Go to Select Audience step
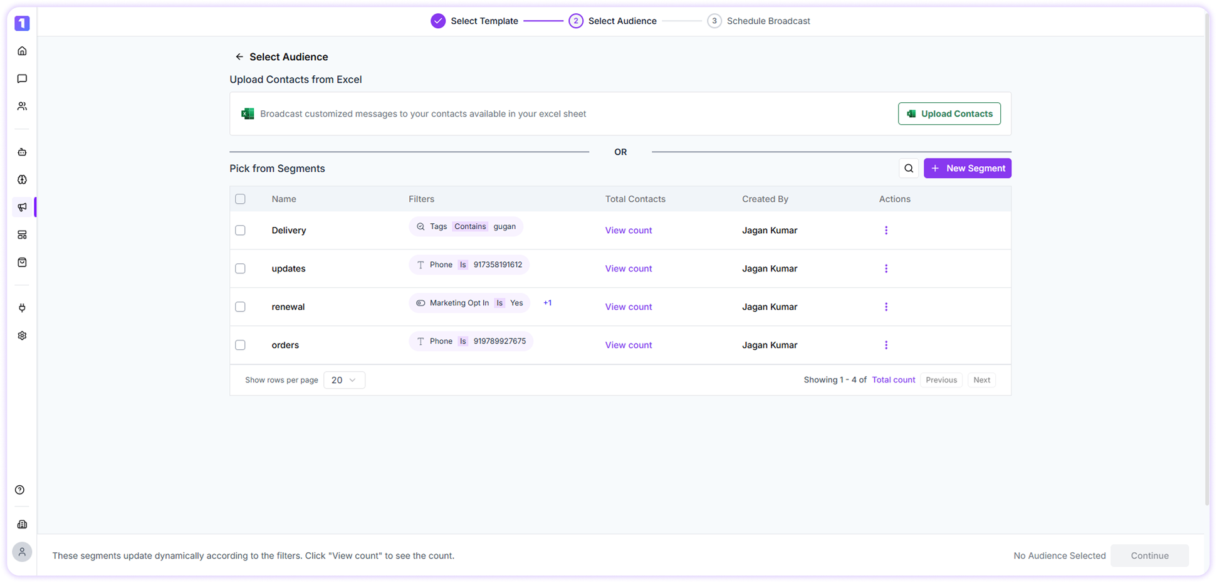Viewport: 1217px width, 583px height. click(613, 21)
